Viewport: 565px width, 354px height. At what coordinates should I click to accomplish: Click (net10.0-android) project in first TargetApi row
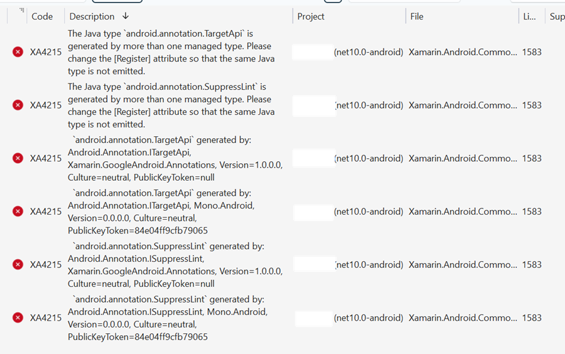point(369,52)
